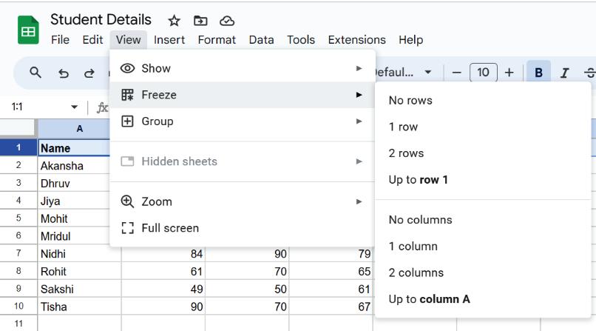The image size is (596, 331).
Task: Click the search magnifier in the toolbar
Action: click(x=35, y=73)
